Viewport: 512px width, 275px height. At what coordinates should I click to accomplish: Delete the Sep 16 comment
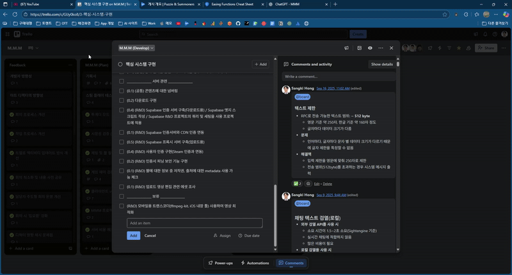(x=327, y=184)
